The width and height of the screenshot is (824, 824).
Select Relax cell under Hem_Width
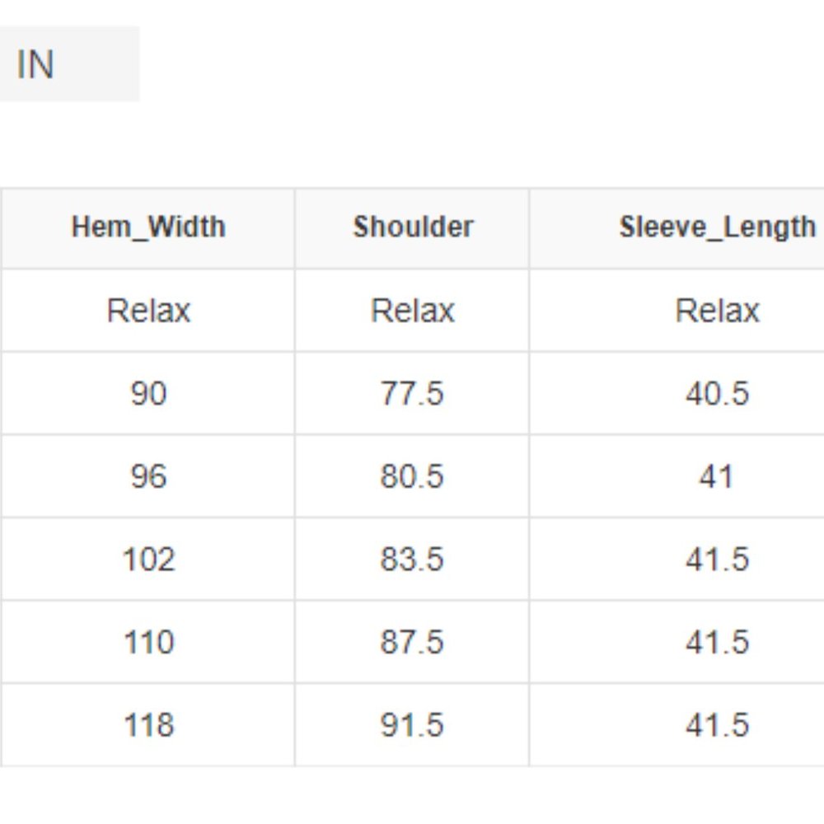coord(148,311)
